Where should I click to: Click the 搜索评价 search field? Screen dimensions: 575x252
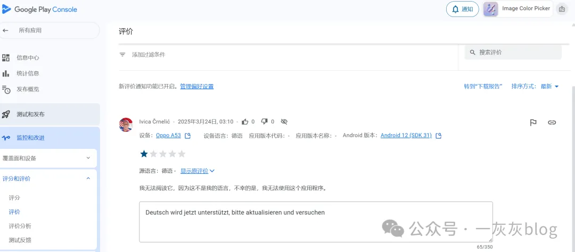coord(513,52)
